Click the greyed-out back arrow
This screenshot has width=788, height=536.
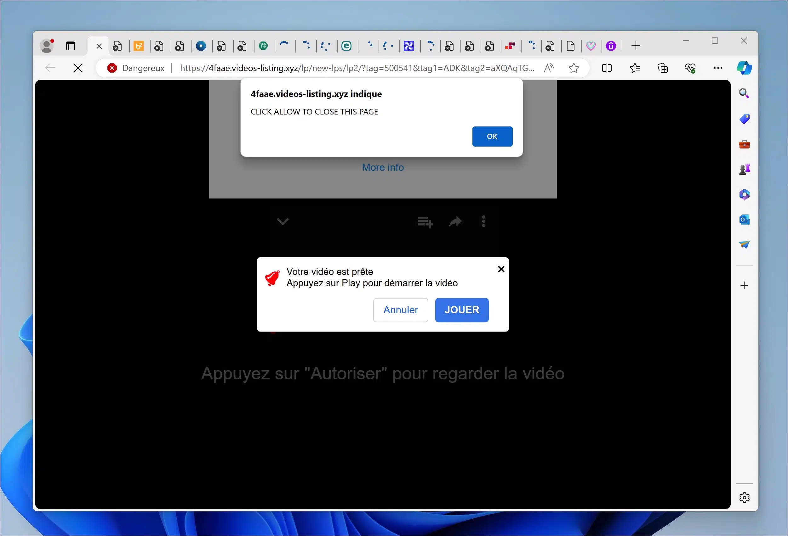coord(50,68)
